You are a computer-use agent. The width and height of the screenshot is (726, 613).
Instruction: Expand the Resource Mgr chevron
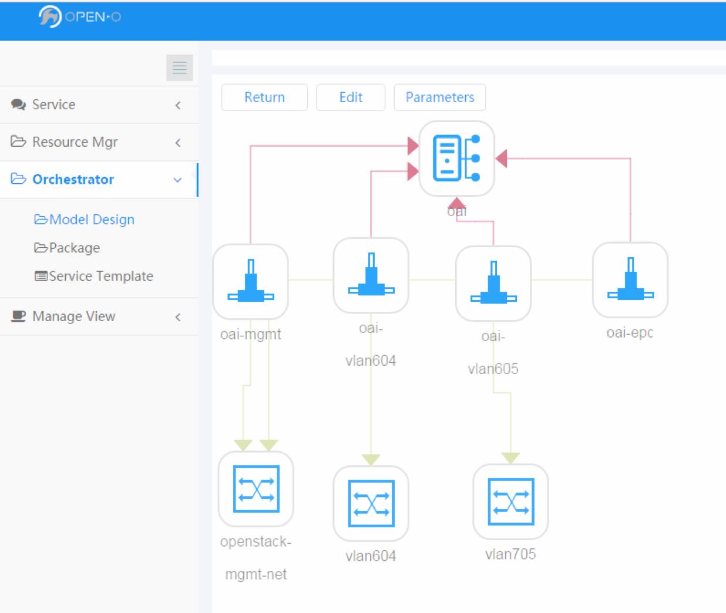point(178,143)
